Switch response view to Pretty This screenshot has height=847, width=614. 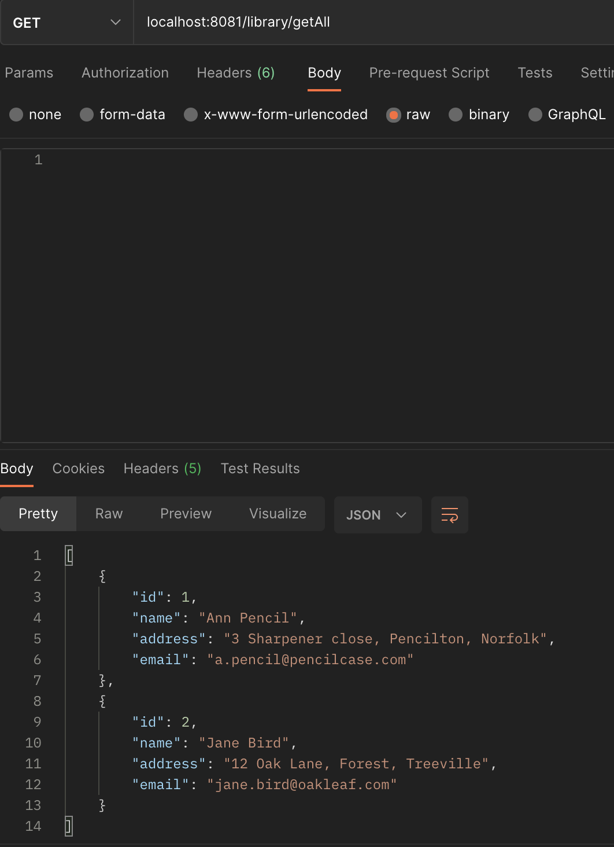[x=38, y=514]
